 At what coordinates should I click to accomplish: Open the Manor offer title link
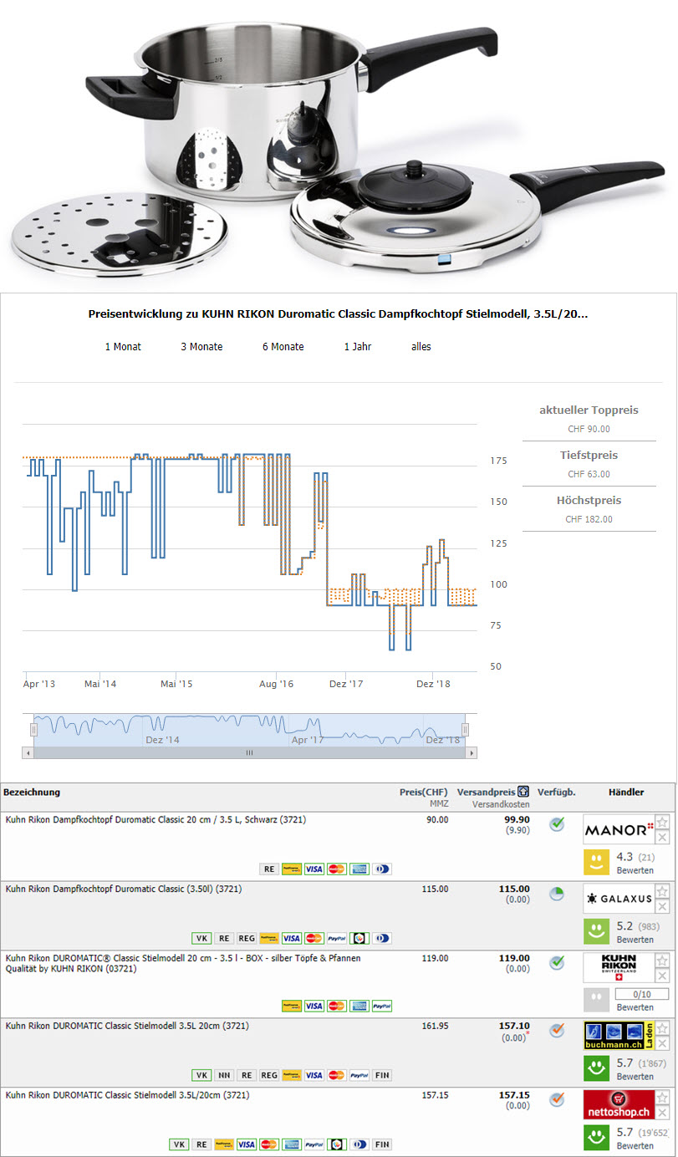pos(155,820)
